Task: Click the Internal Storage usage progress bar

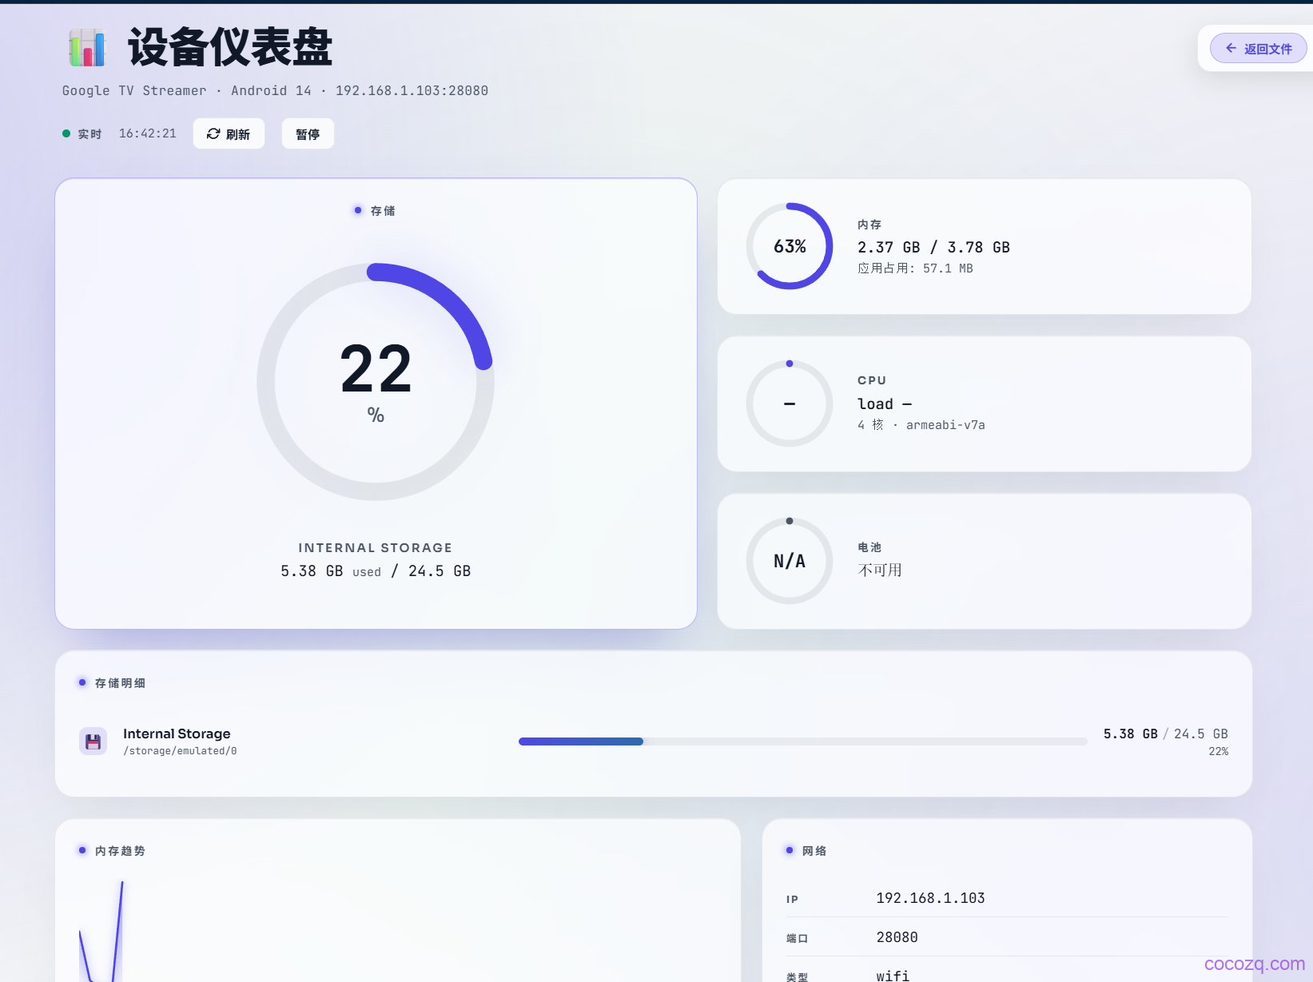Action: coord(802,741)
